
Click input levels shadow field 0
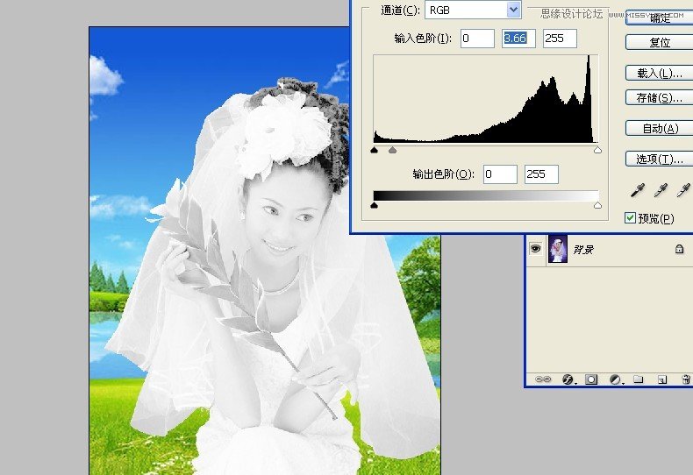pyautogui.click(x=477, y=39)
